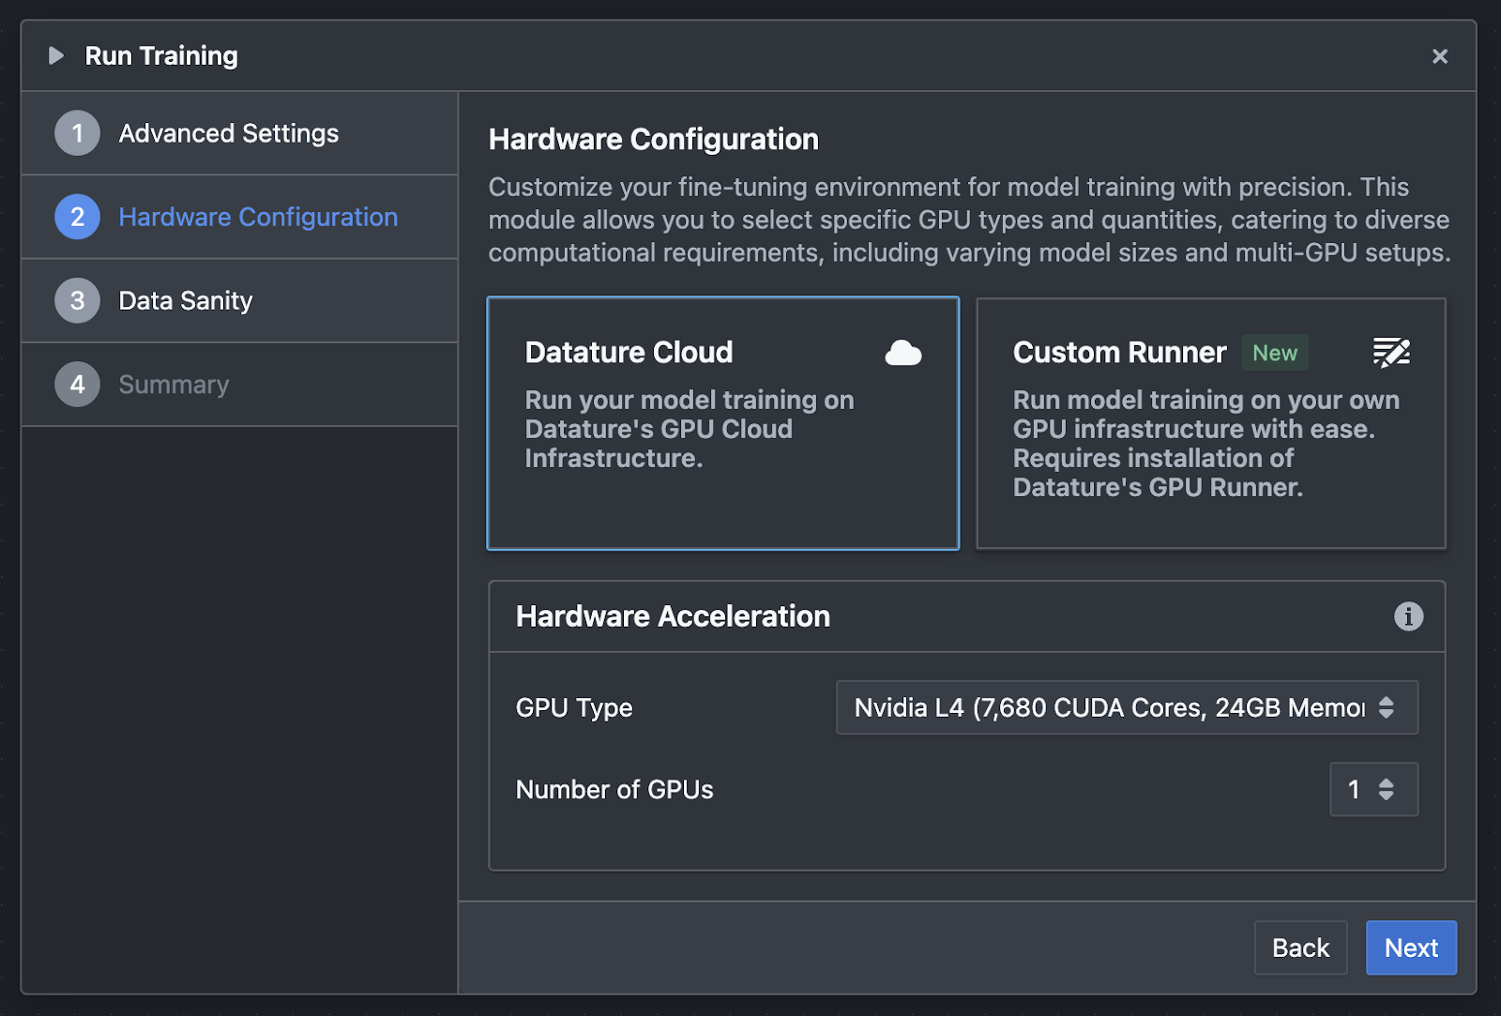The width and height of the screenshot is (1501, 1016).
Task: Click the New badge on Custom Runner
Action: (1274, 353)
